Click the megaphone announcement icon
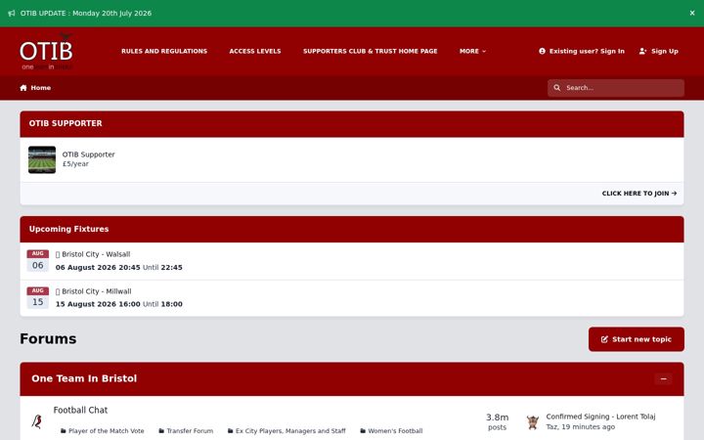This screenshot has width=704, height=440. tap(12, 14)
